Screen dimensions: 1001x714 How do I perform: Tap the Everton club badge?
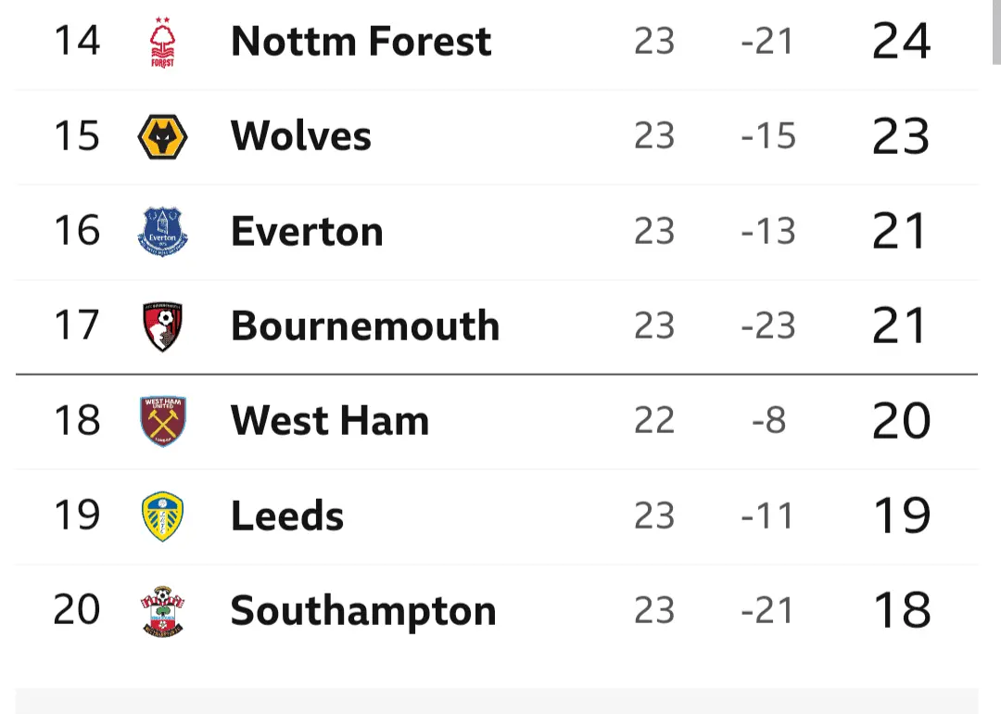[163, 232]
